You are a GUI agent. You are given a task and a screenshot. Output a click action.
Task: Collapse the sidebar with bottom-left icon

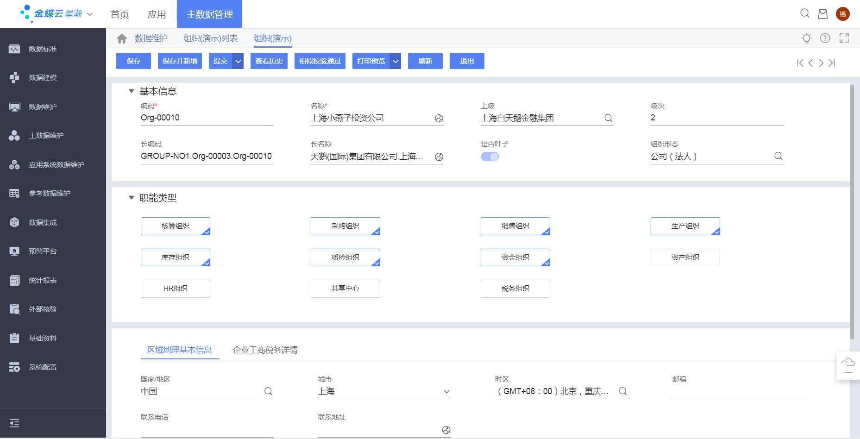pos(14,423)
